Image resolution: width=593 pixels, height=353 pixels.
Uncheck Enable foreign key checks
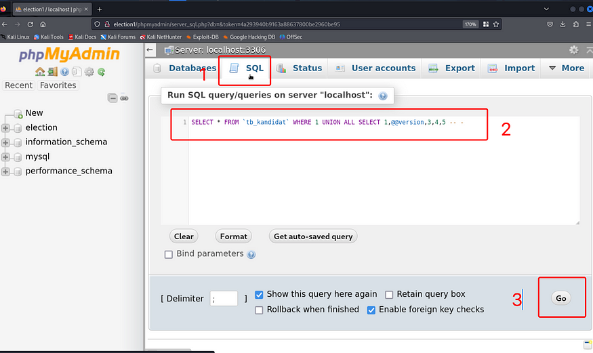371,310
